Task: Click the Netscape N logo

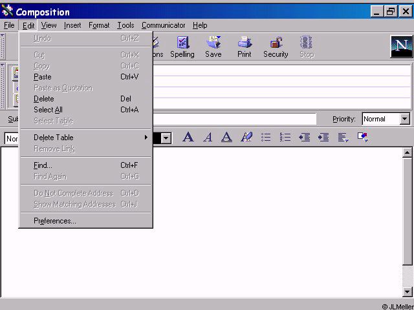Action: click(x=401, y=46)
